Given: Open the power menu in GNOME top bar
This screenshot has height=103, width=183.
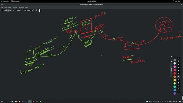Looking at the screenshot, I should pyautogui.click(x=179, y=1).
